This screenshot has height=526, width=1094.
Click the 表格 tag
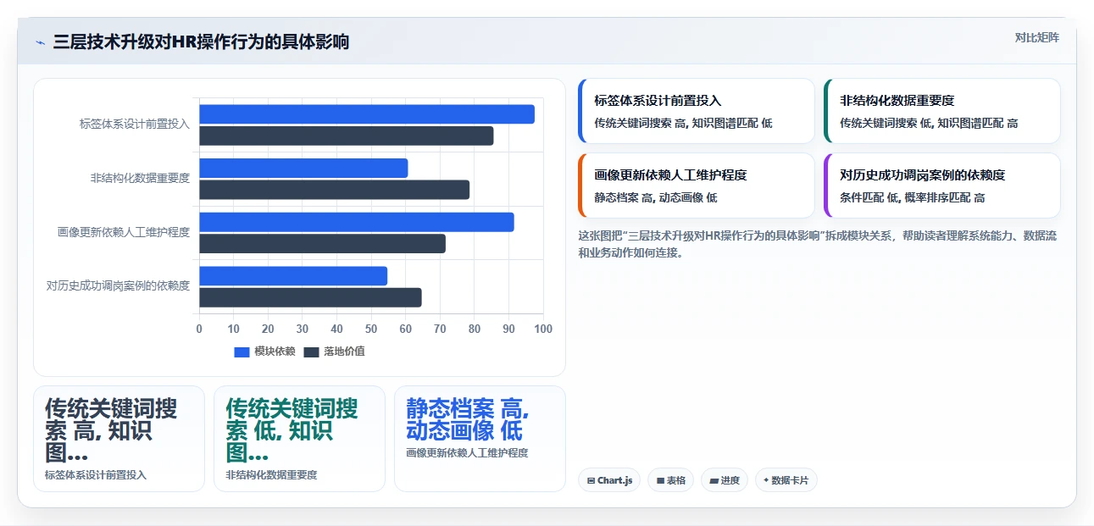[670, 480]
